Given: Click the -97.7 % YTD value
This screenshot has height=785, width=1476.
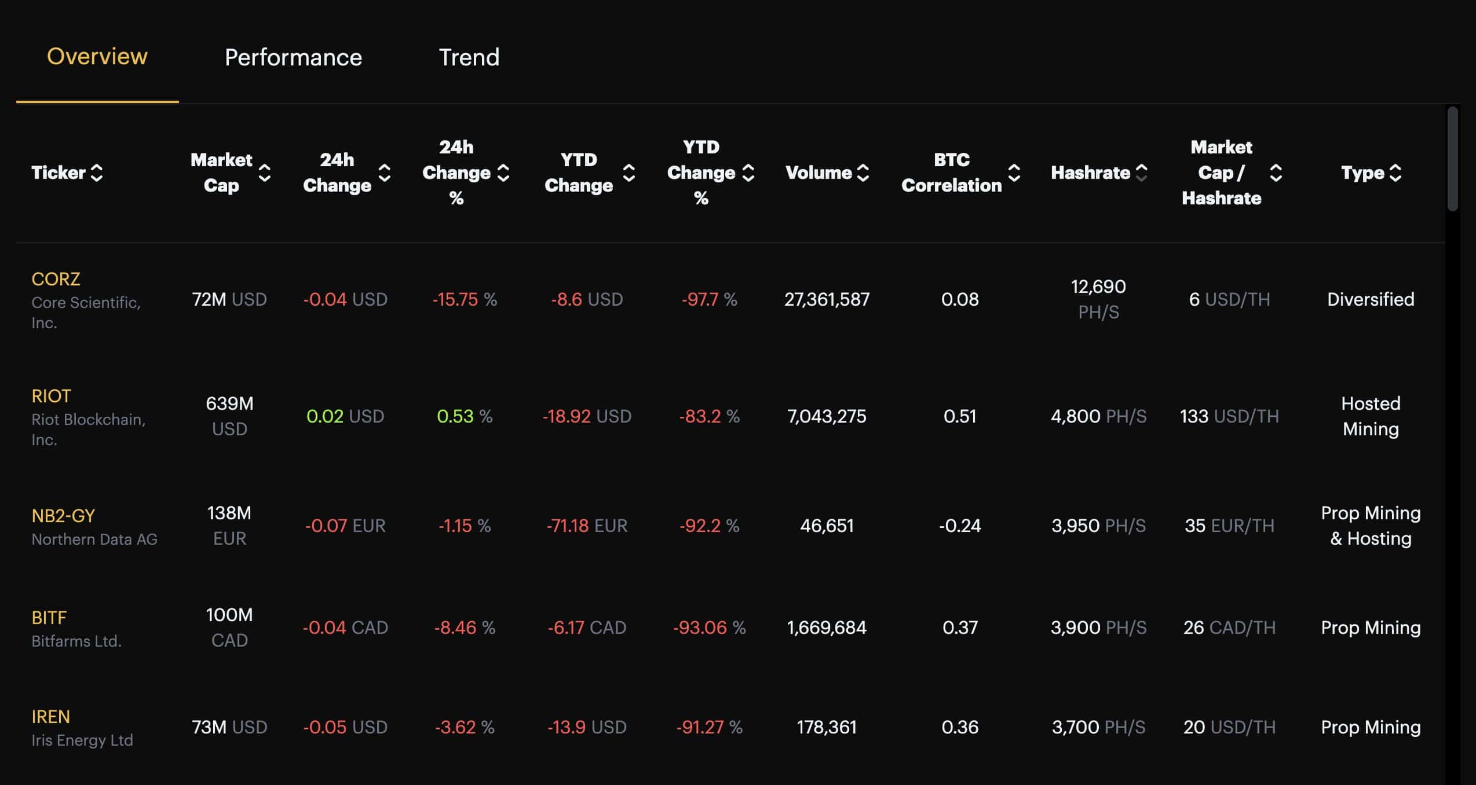Looking at the screenshot, I should [x=709, y=299].
